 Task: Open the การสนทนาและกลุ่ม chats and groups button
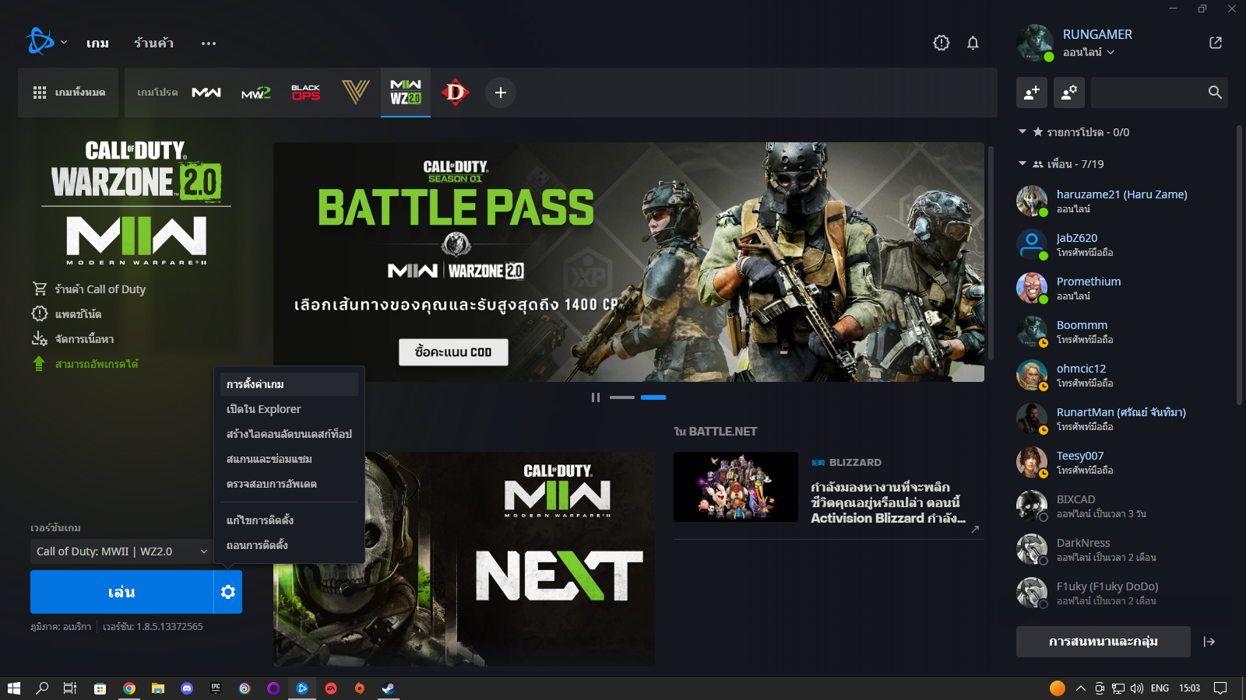1103,642
